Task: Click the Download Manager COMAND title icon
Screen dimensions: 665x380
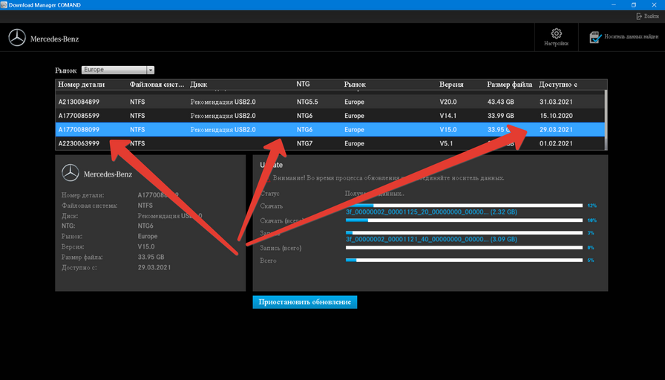Action: point(4,4)
